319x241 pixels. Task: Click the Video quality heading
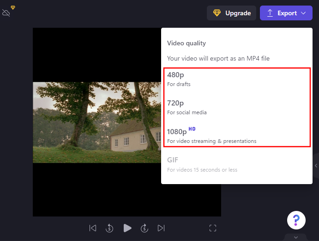tap(187, 43)
